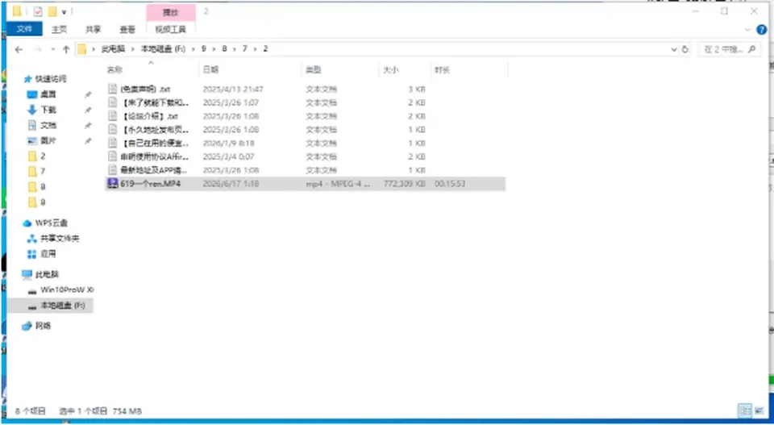Click the magnifier search icon
The width and height of the screenshot is (774, 425).
click(751, 49)
